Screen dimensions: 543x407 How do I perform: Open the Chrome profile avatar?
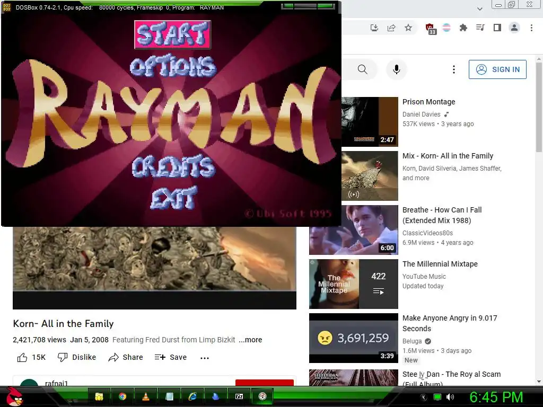[514, 28]
